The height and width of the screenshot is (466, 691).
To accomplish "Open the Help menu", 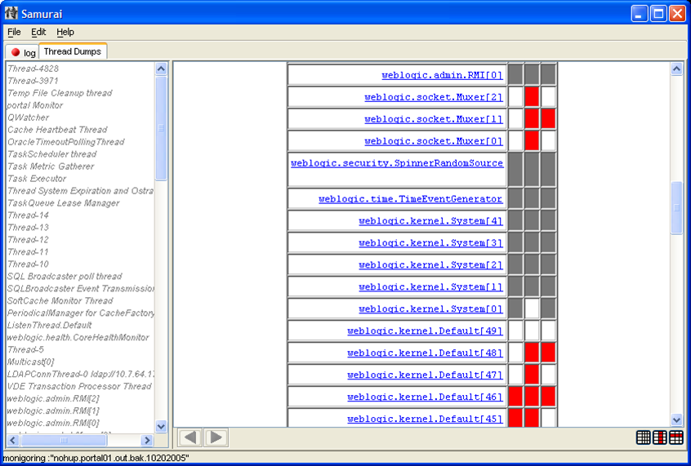I will click(65, 32).
